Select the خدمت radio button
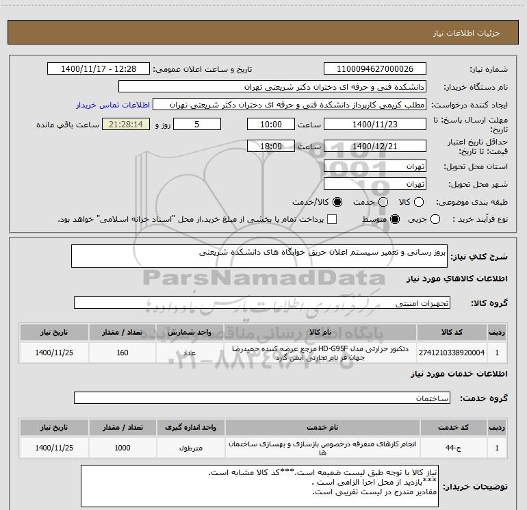The width and height of the screenshot is (527, 510). coord(383,202)
